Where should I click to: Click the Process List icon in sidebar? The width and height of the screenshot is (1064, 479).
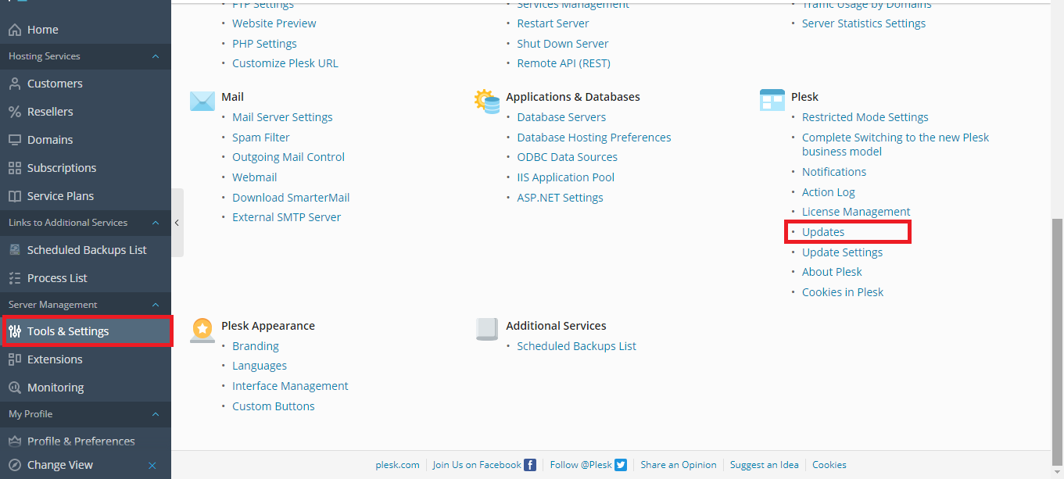14,278
